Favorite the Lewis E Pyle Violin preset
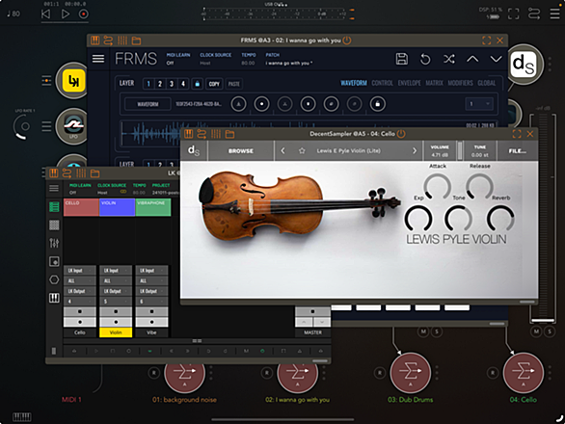The width and height of the screenshot is (565, 424). coord(302,151)
